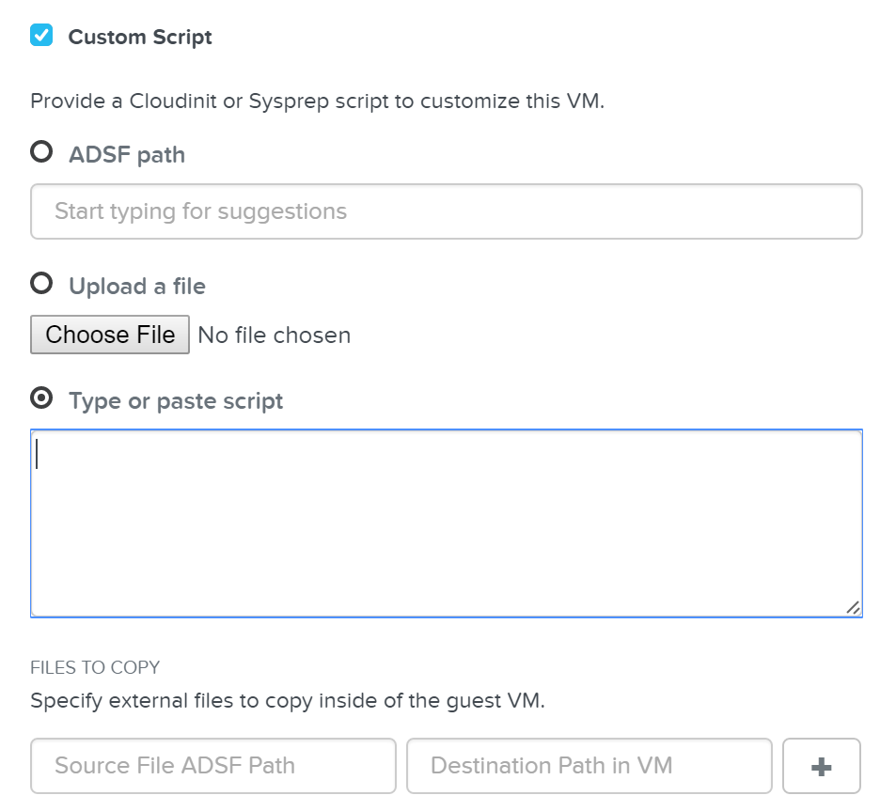
Task: Select the filled radio icon beside Type or paste script
Action: pos(40,398)
